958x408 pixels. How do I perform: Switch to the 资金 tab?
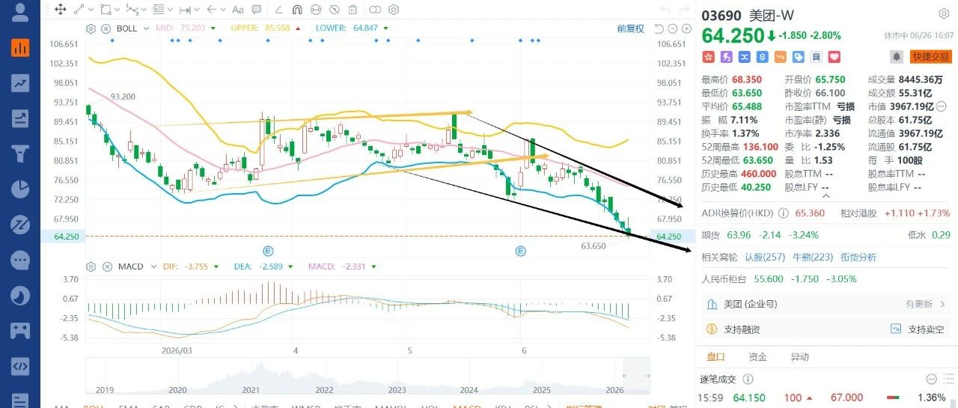point(757,357)
